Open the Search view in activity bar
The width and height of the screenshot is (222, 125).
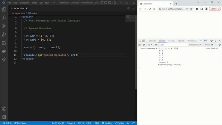(4, 18)
